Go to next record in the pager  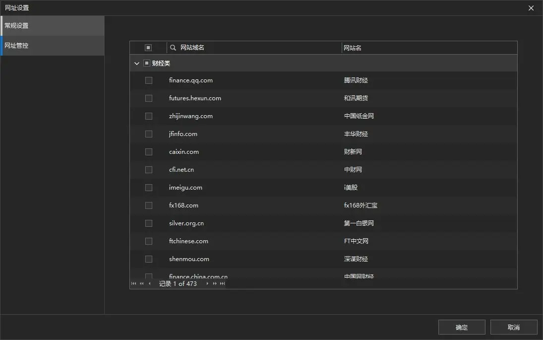click(207, 283)
